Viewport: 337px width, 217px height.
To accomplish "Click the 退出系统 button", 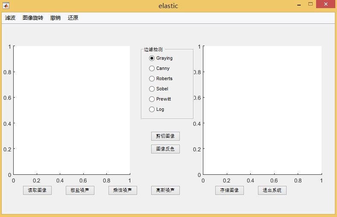I will pyautogui.click(x=272, y=191).
